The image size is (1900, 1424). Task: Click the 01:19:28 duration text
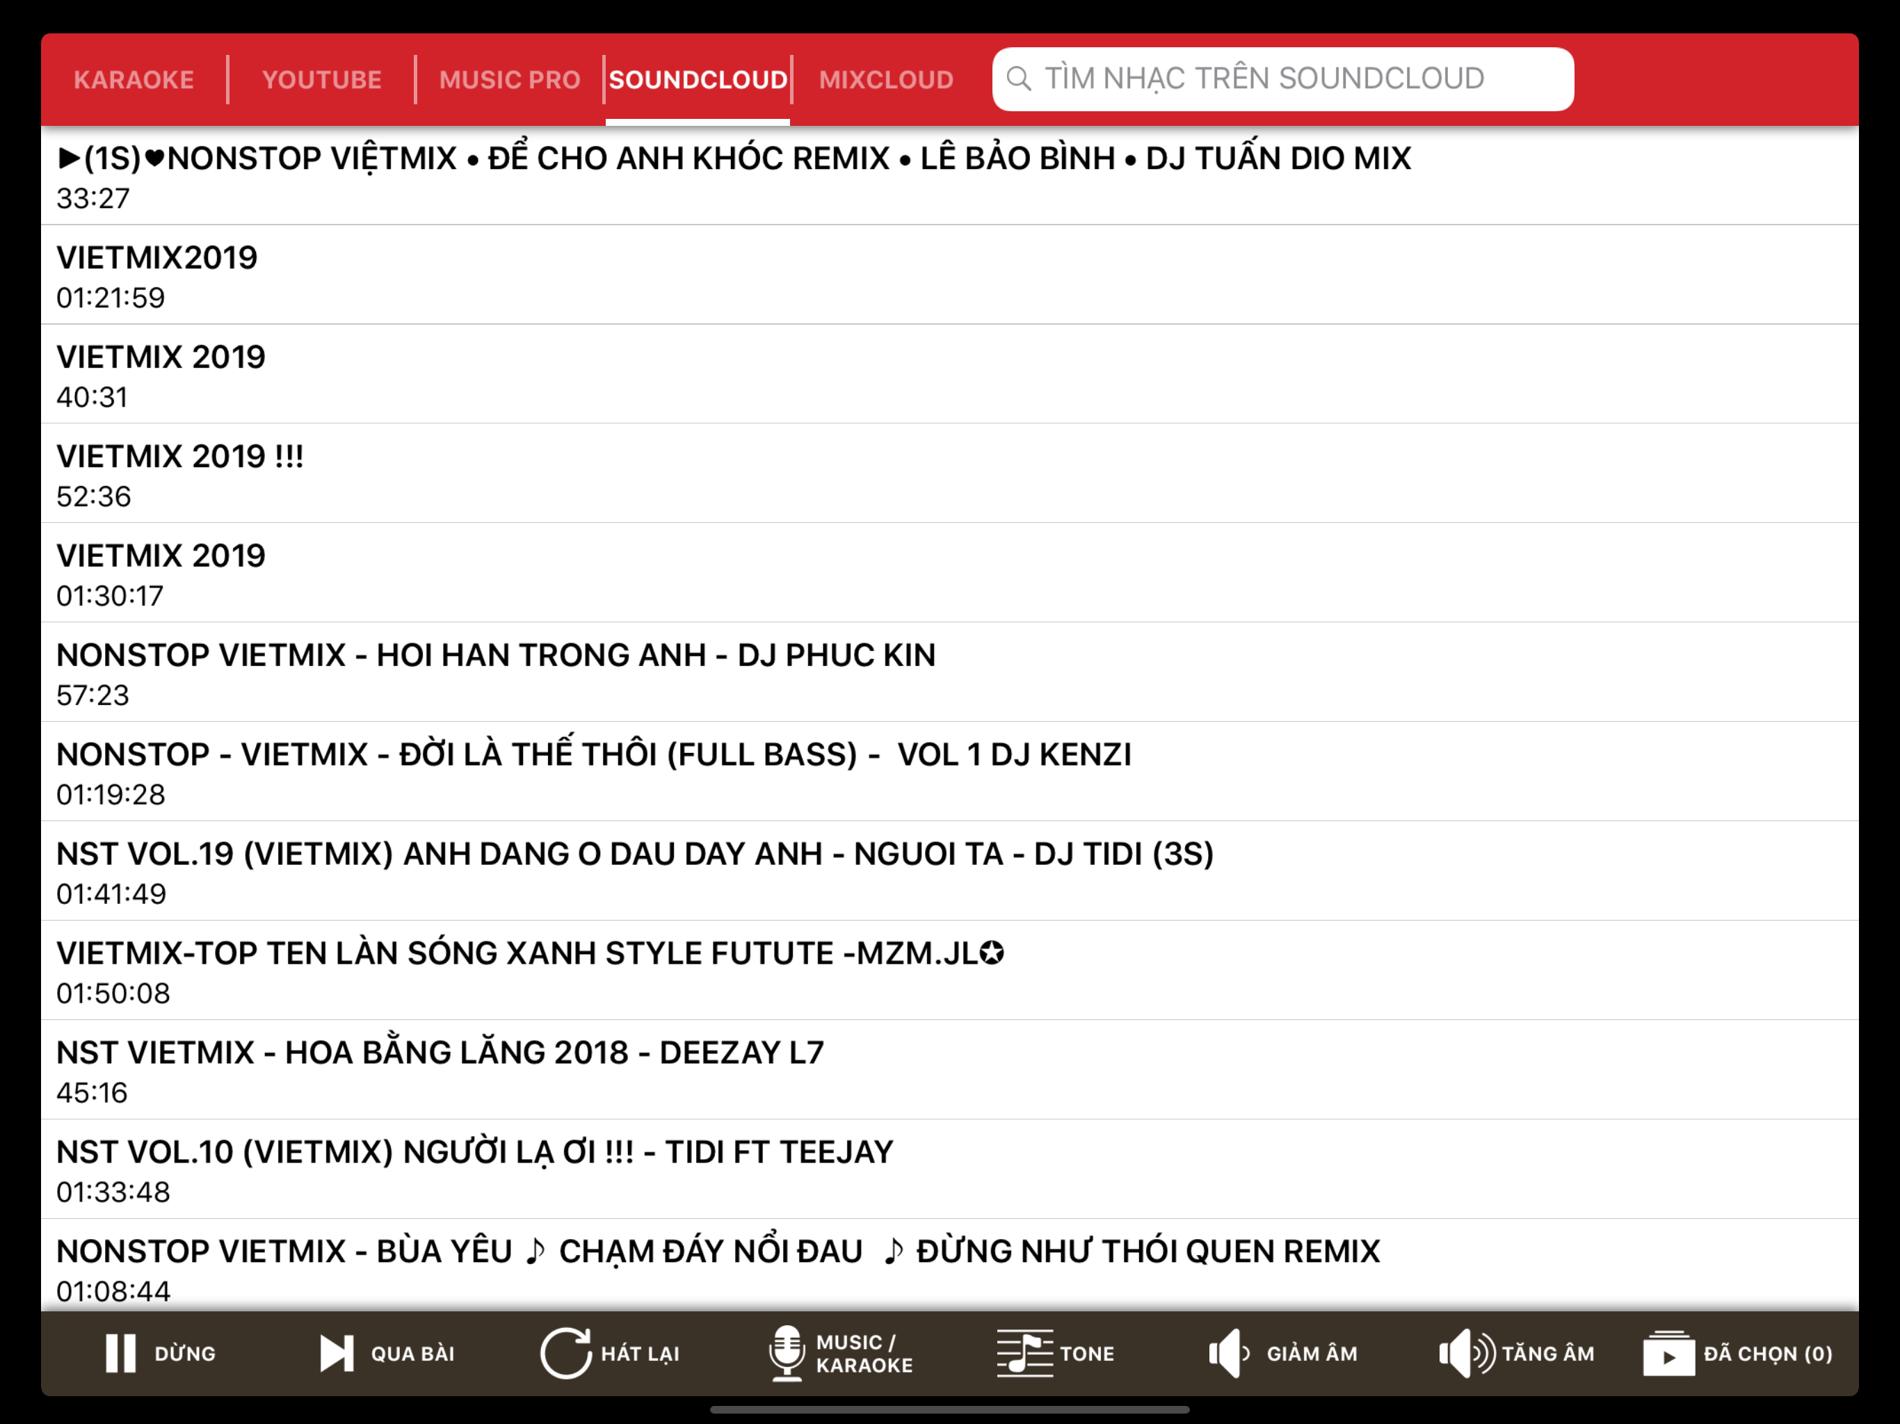111,795
